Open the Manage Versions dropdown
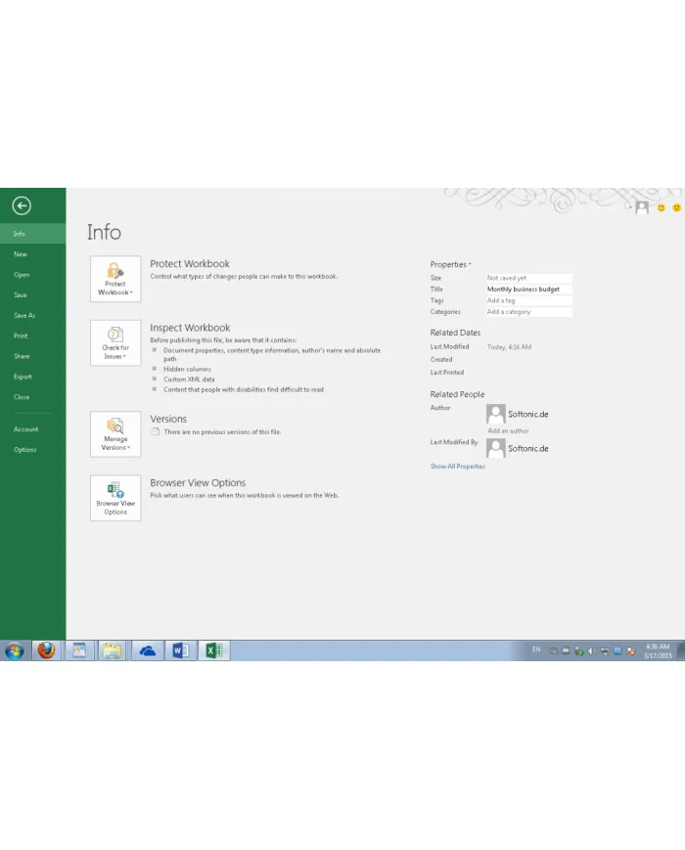 tap(115, 434)
